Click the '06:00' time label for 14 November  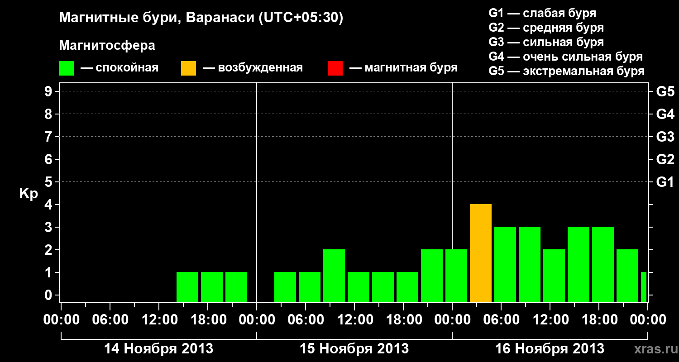click(110, 320)
